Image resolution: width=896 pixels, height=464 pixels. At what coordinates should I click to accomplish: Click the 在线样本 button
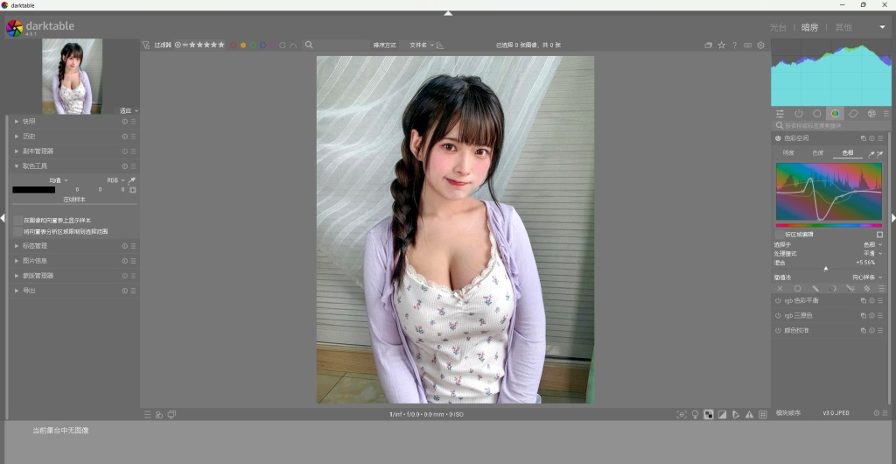pos(74,200)
